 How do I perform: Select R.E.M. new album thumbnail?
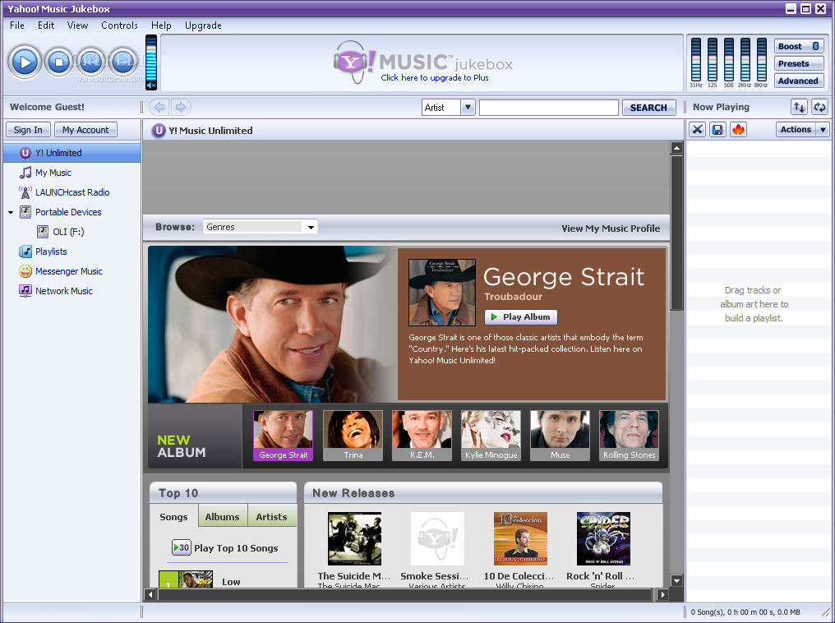click(422, 435)
